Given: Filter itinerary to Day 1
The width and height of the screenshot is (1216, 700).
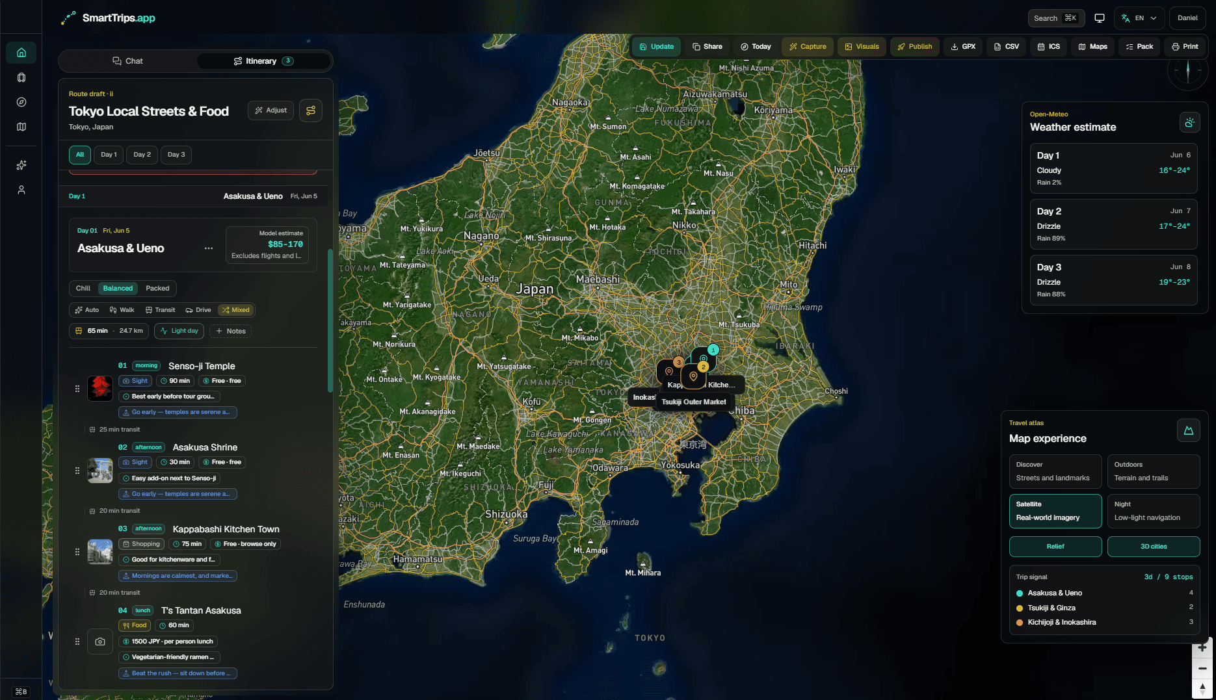Looking at the screenshot, I should (109, 155).
